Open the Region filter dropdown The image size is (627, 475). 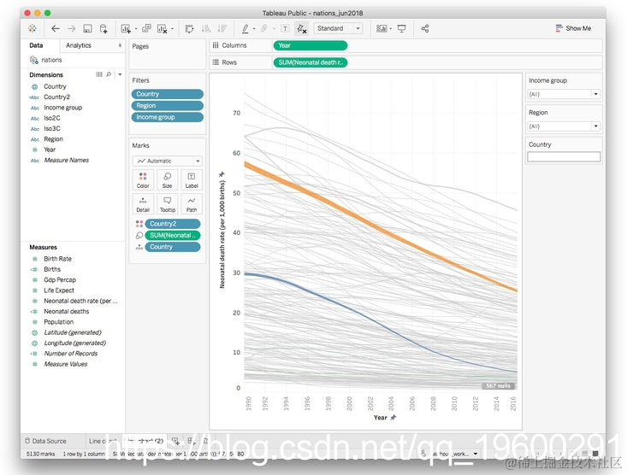click(564, 126)
